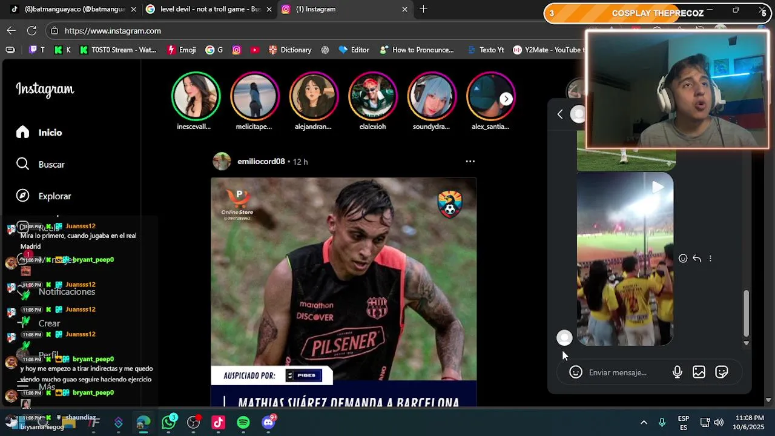
Task: Open Google G bookmark
Action: click(214, 50)
